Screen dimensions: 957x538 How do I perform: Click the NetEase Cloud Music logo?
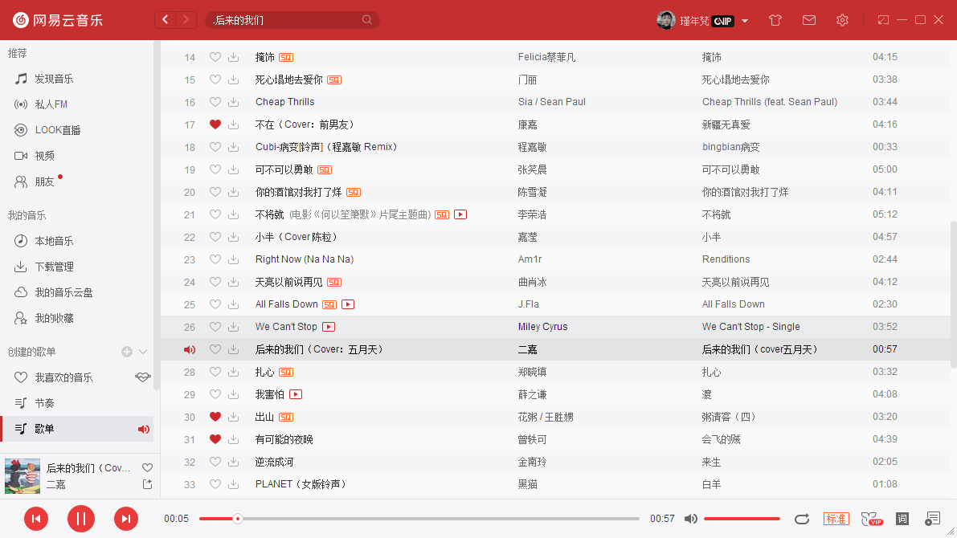(x=57, y=20)
